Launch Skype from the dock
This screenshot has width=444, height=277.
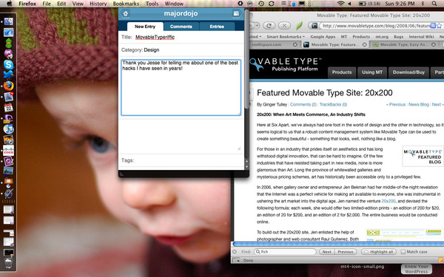point(8,65)
